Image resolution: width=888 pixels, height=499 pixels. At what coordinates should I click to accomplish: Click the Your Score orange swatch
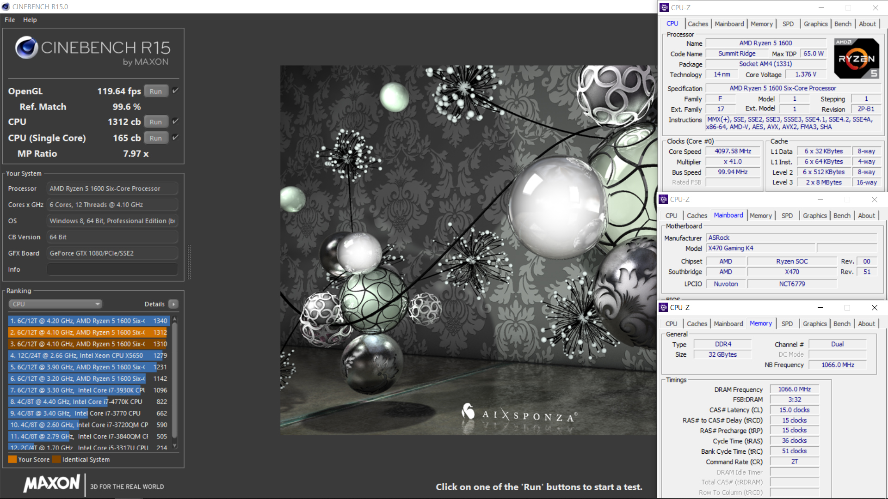coord(12,459)
